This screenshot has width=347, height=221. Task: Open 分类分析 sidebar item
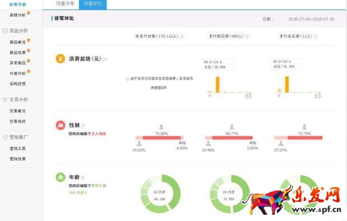pos(17,73)
